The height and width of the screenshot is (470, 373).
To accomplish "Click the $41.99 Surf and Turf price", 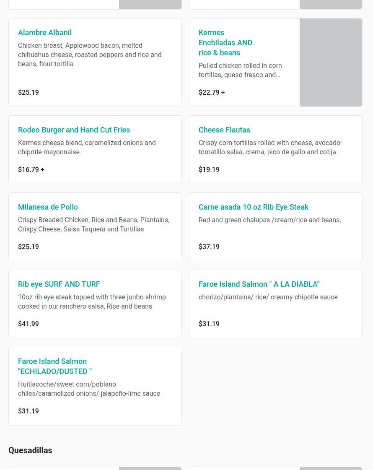I will (28, 324).
